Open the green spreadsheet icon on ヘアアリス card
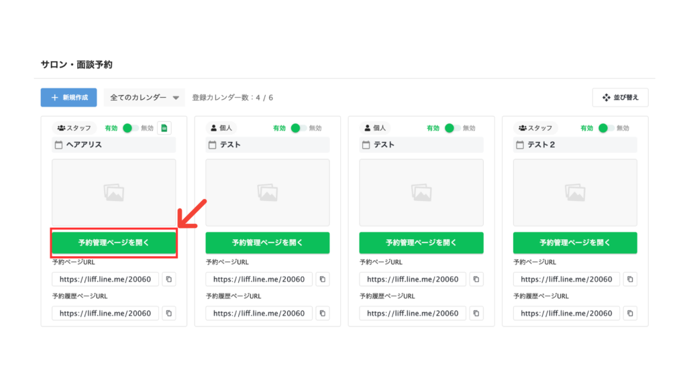This screenshot has height=386, width=687. tap(164, 128)
